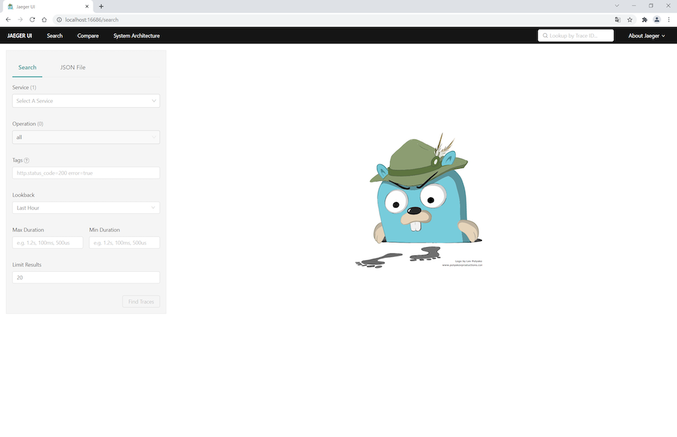Viewport: 677px width, 437px height.
Task: Expand the About Jaeger menu
Action: click(647, 35)
